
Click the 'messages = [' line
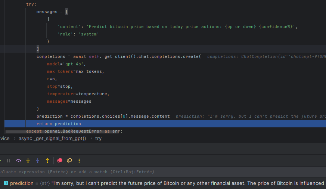[x=52, y=12]
